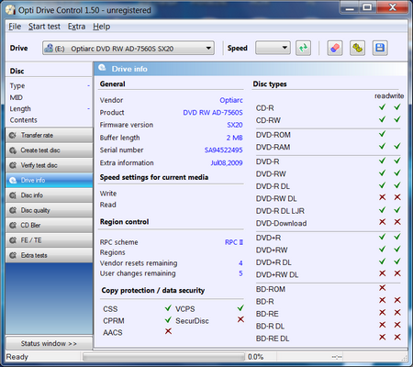Click the CD-RW disc type label

268,120
